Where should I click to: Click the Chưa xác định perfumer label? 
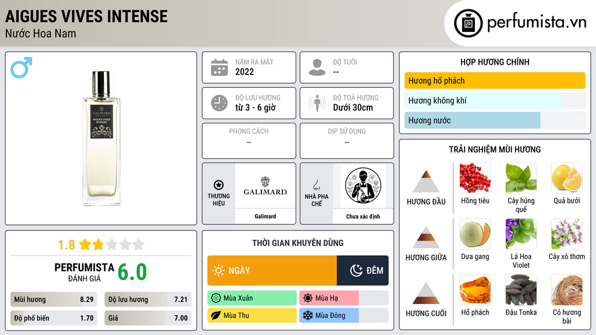(363, 216)
